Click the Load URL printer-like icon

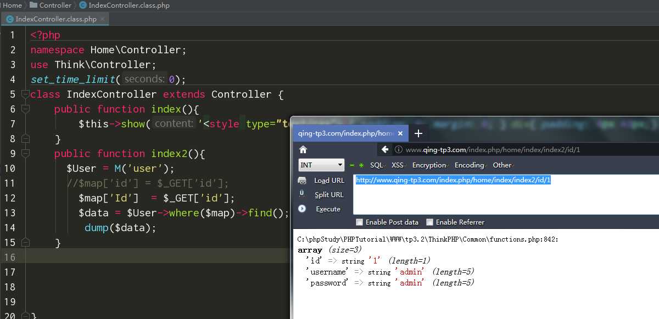[302, 181]
